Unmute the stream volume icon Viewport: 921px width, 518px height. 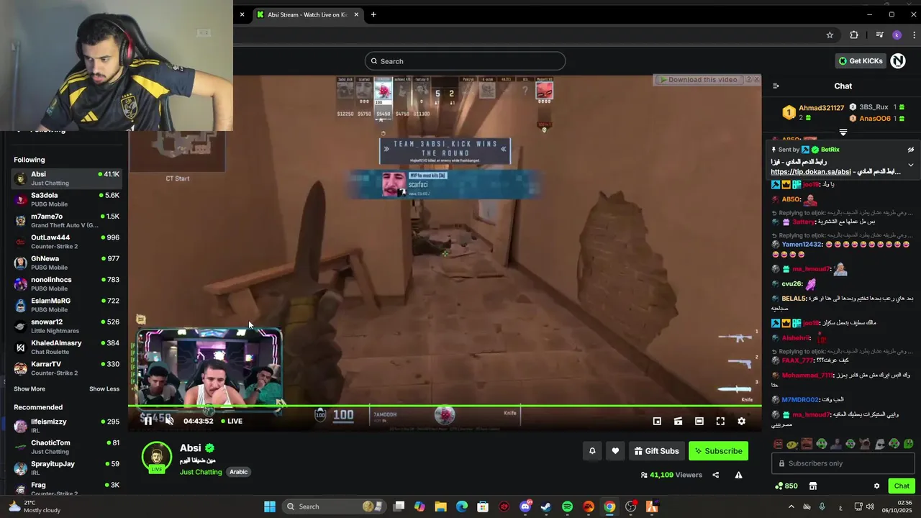(169, 421)
